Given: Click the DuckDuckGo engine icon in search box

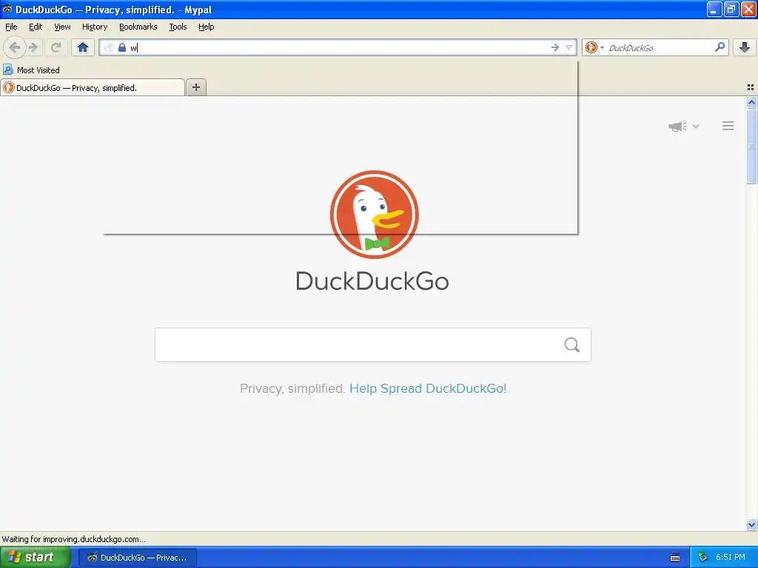Looking at the screenshot, I should point(591,47).
